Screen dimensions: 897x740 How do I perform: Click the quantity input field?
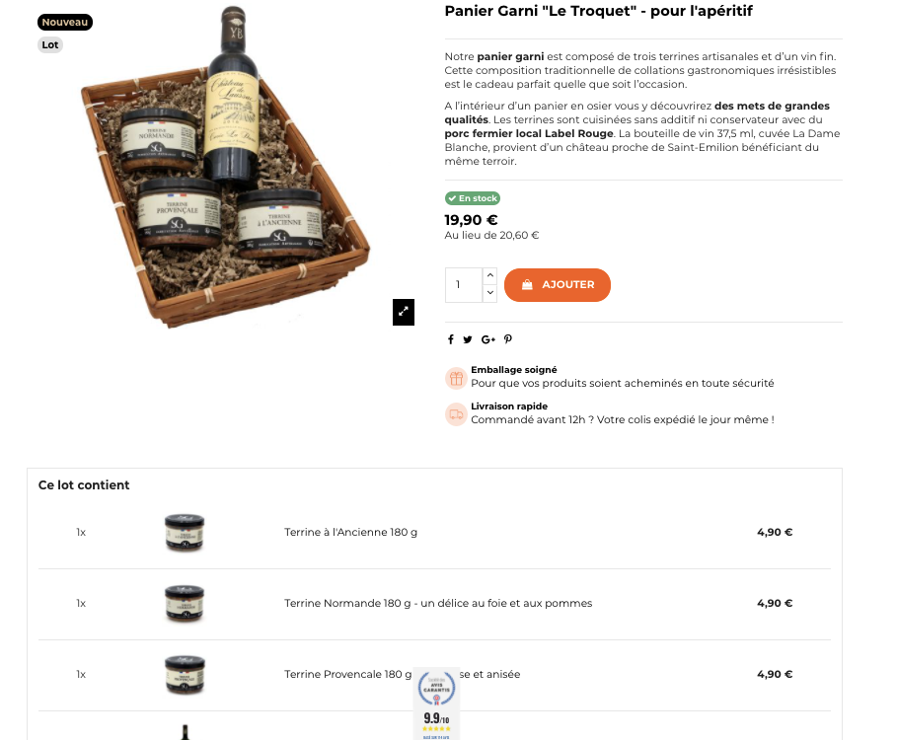tap(464, 285)
